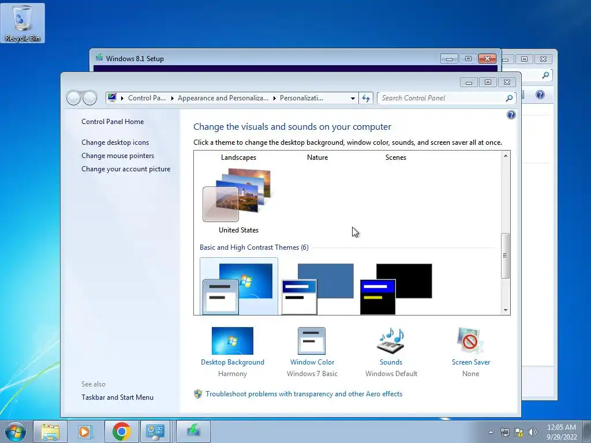Switch to Windows 8.1 Setup taskbar button

pyautogui.click(x=193, y=431)
